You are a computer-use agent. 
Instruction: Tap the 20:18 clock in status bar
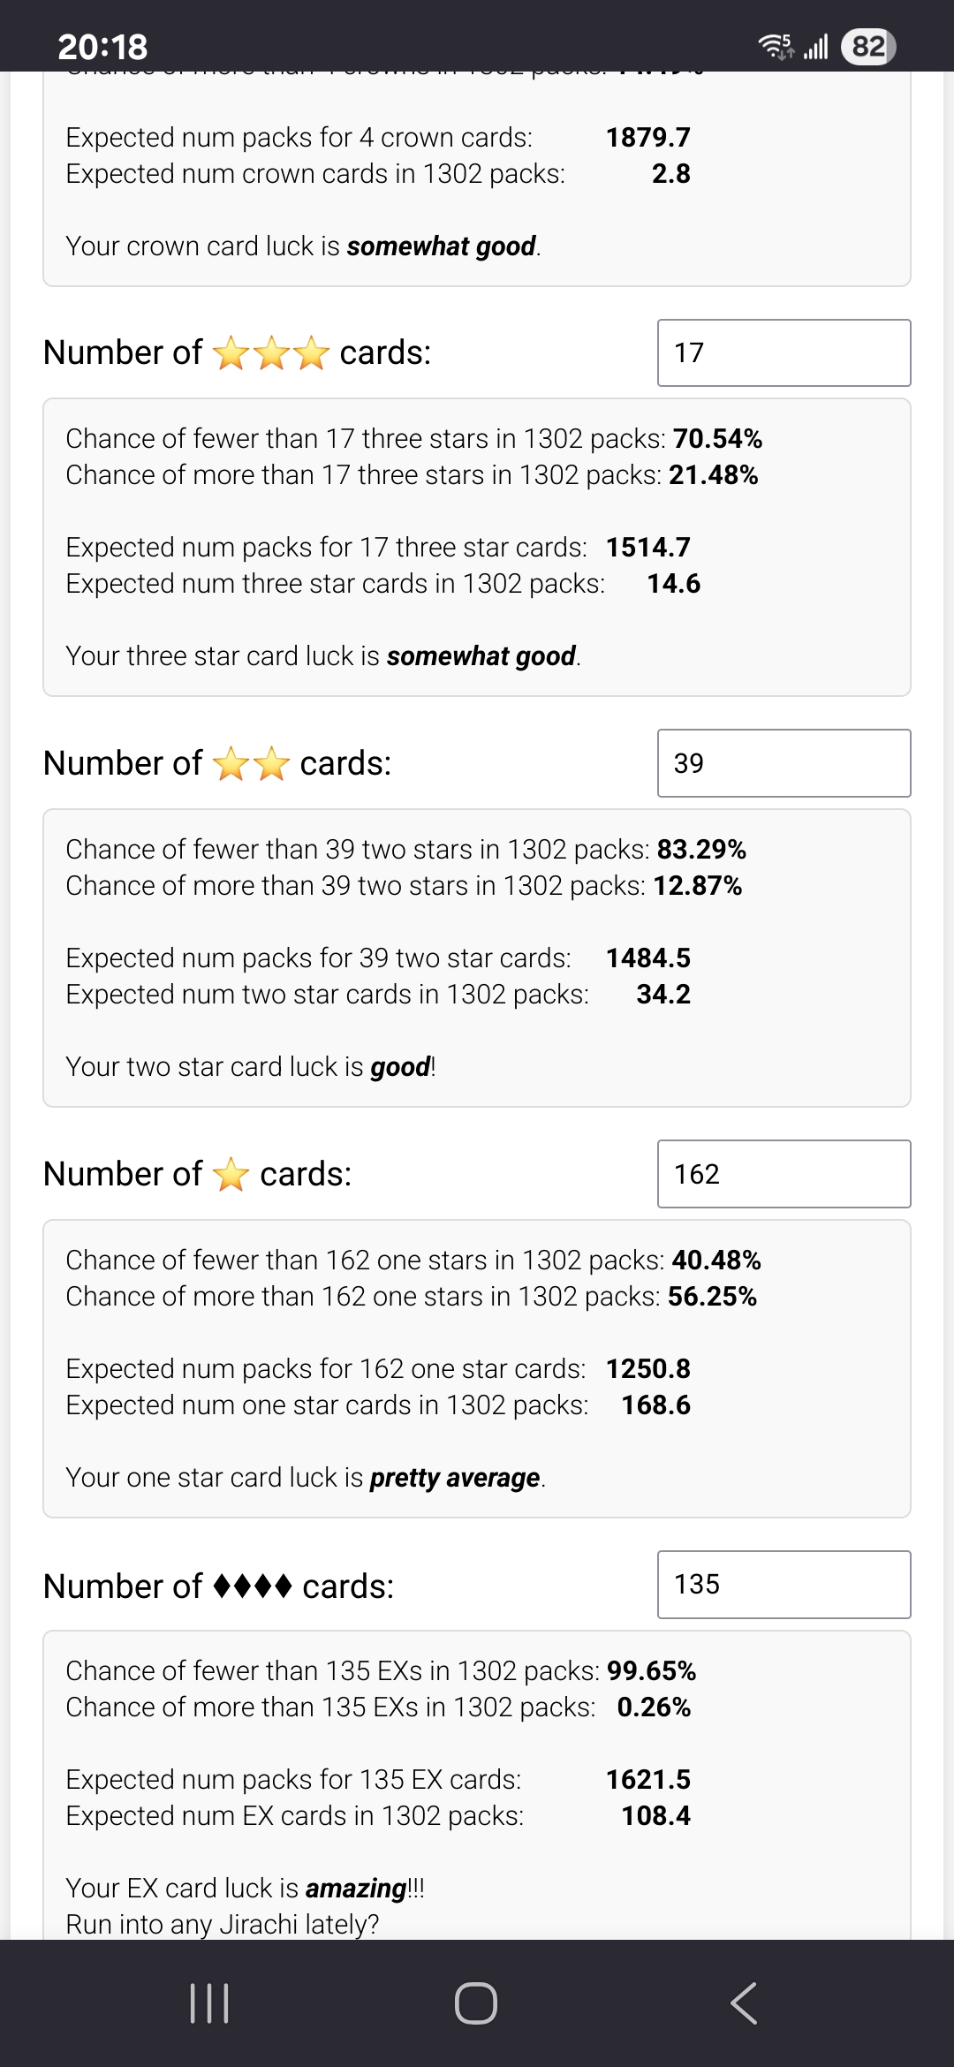102,46
